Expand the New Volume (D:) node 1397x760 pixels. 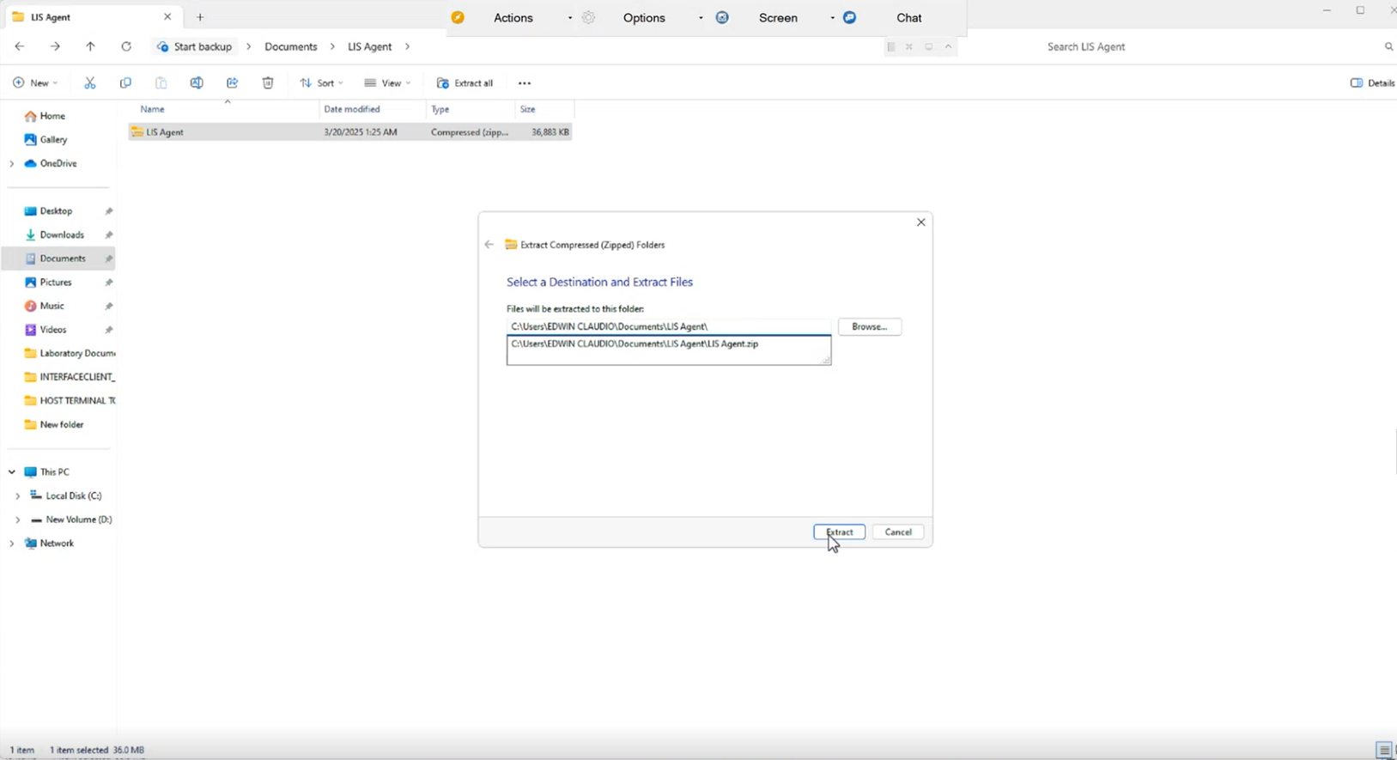(x=18, y=520)
